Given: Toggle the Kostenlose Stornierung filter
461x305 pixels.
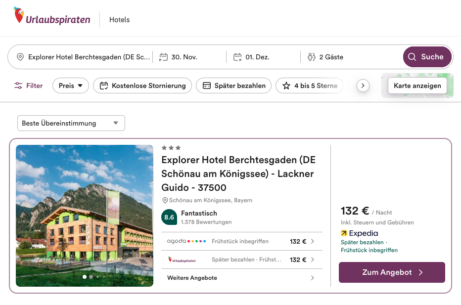Looking at the screenshot, I should [142, 86].
